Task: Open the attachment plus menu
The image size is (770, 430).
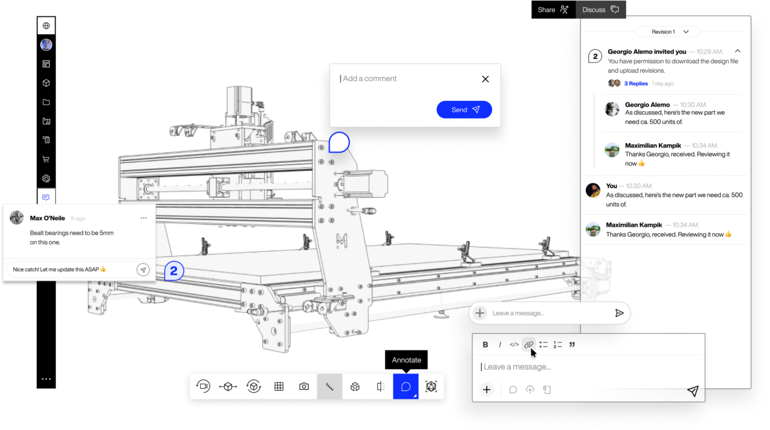Action: point(487,389)
